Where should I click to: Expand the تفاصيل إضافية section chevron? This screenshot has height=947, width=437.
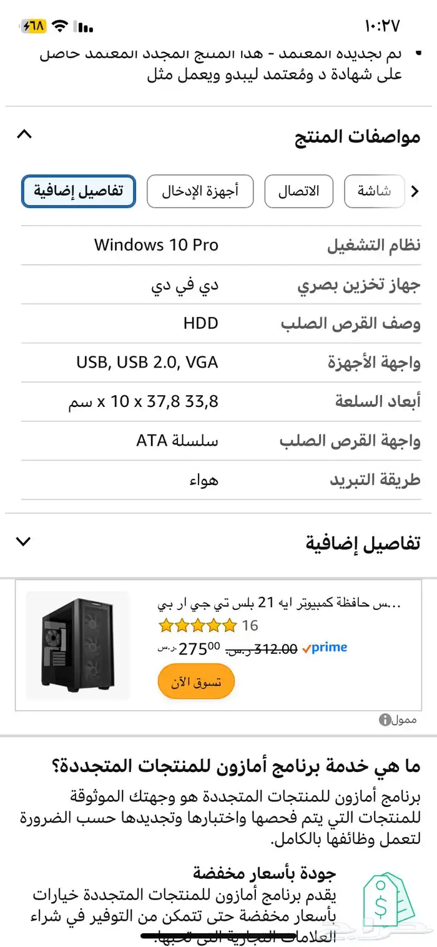coord(24,541)
